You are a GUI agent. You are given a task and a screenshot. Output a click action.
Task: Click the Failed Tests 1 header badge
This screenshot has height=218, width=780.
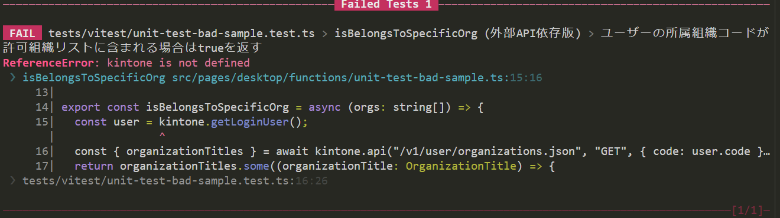tap(386, 5)
